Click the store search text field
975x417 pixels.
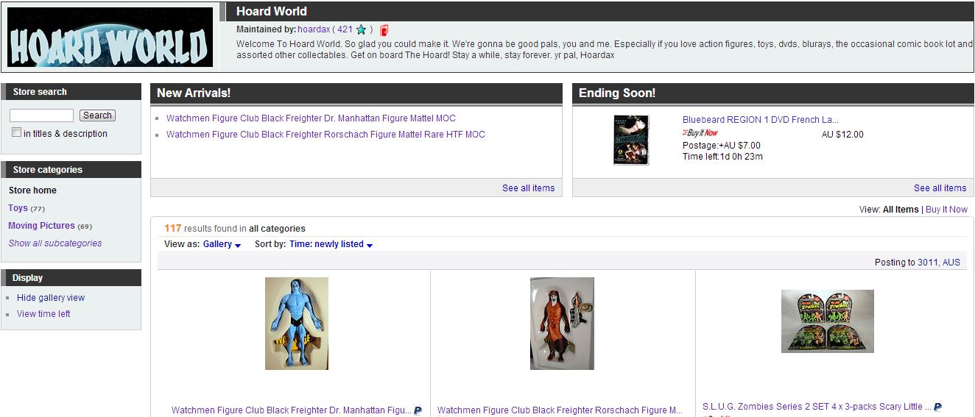(x=41, y=115)
